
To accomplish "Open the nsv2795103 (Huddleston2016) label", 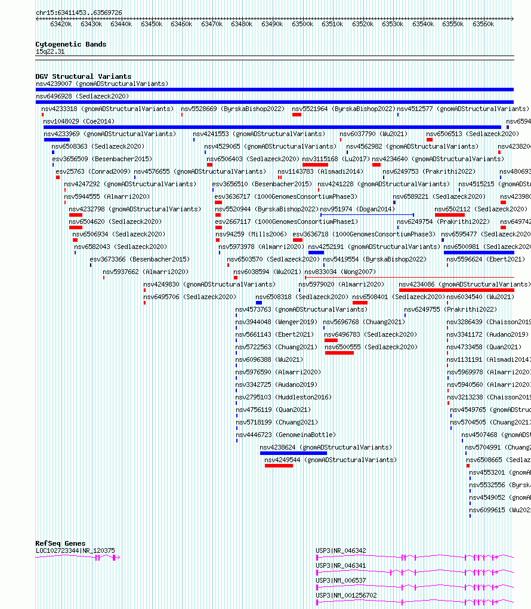I will coord(283,397).
